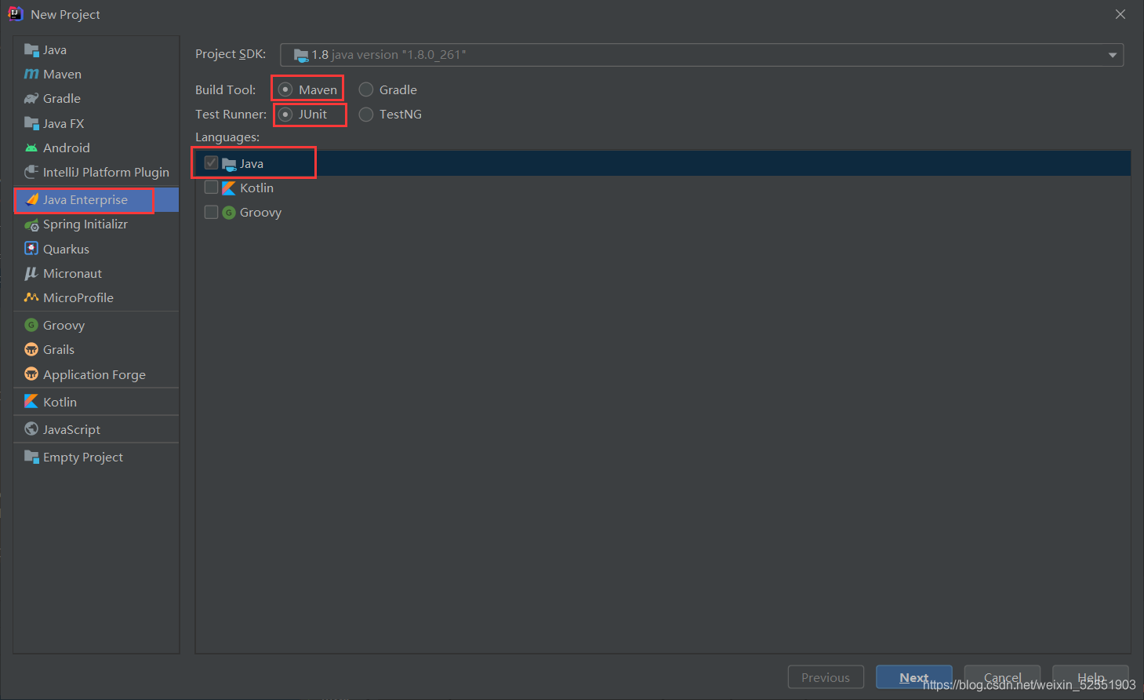Enable the Kotlin language checkbox
Viewport: 1144px width, 700px height.
coord(211,187)
